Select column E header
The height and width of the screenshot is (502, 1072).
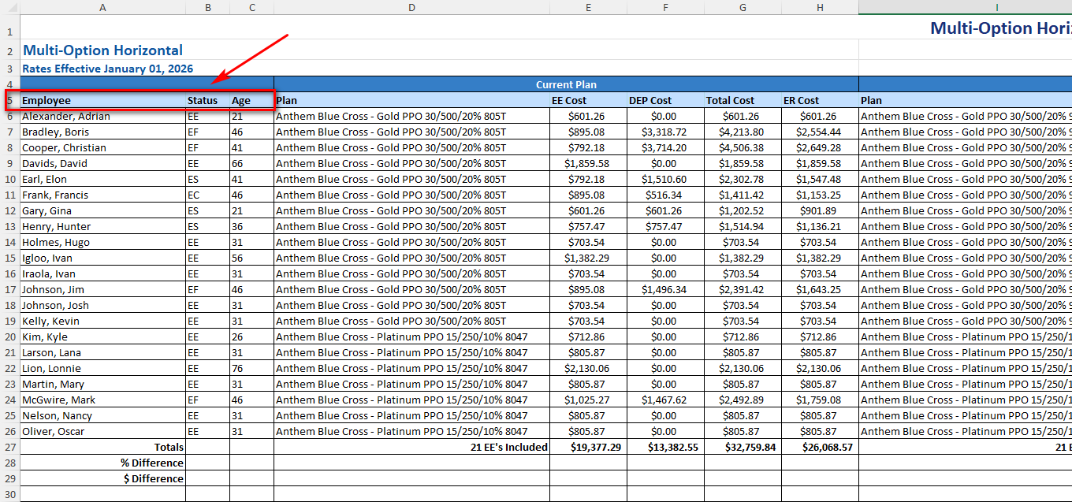point(588,7)
